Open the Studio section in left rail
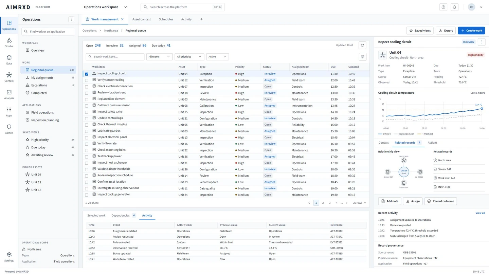The image size is (489, 275). (x=9, y=42)
